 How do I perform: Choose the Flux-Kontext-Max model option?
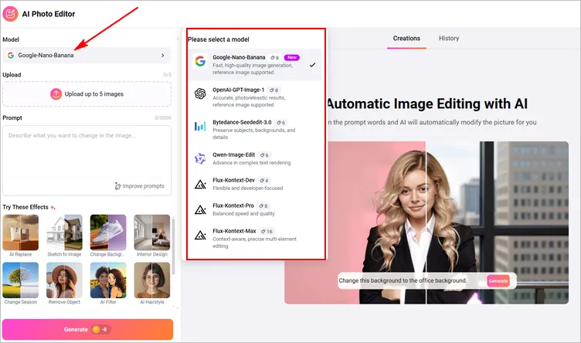[x=255, y=238]
